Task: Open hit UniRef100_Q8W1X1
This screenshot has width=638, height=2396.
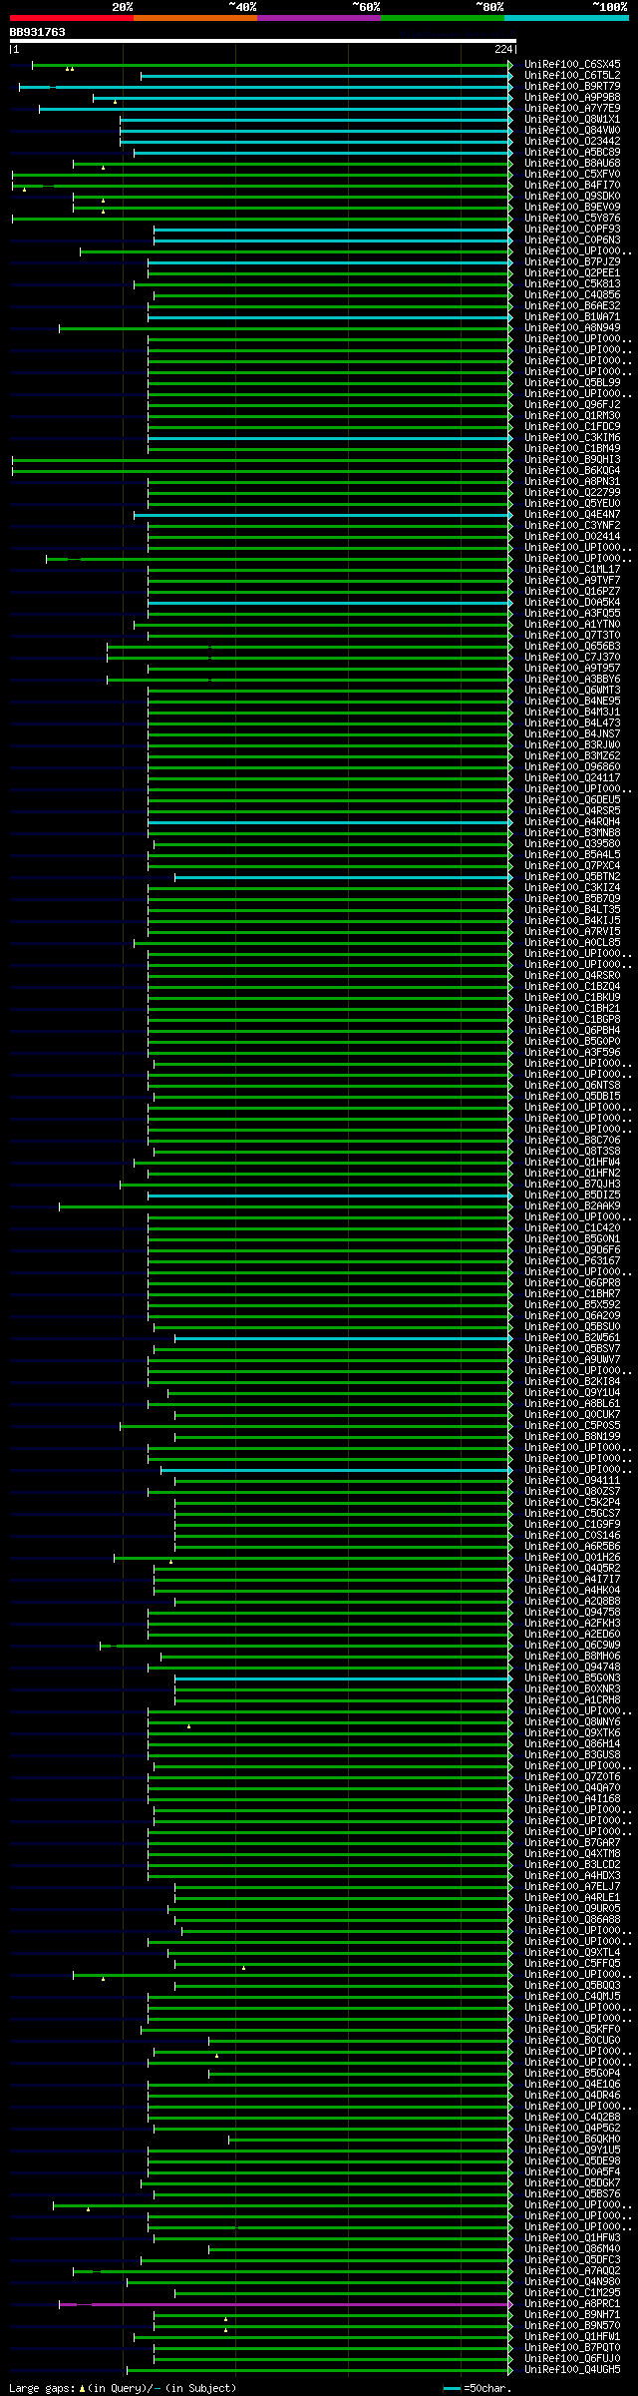Action: [572, 120]
